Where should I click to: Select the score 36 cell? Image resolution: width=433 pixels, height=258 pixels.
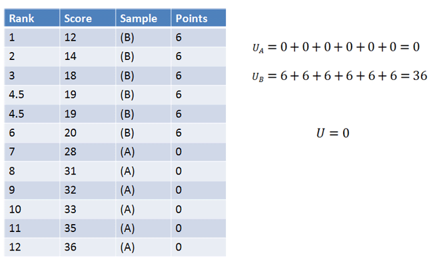(x=87, y=247)
